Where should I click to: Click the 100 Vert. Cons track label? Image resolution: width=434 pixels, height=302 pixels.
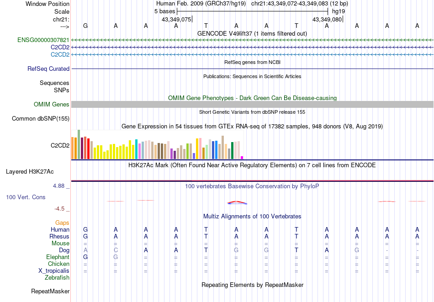point(26,197)
